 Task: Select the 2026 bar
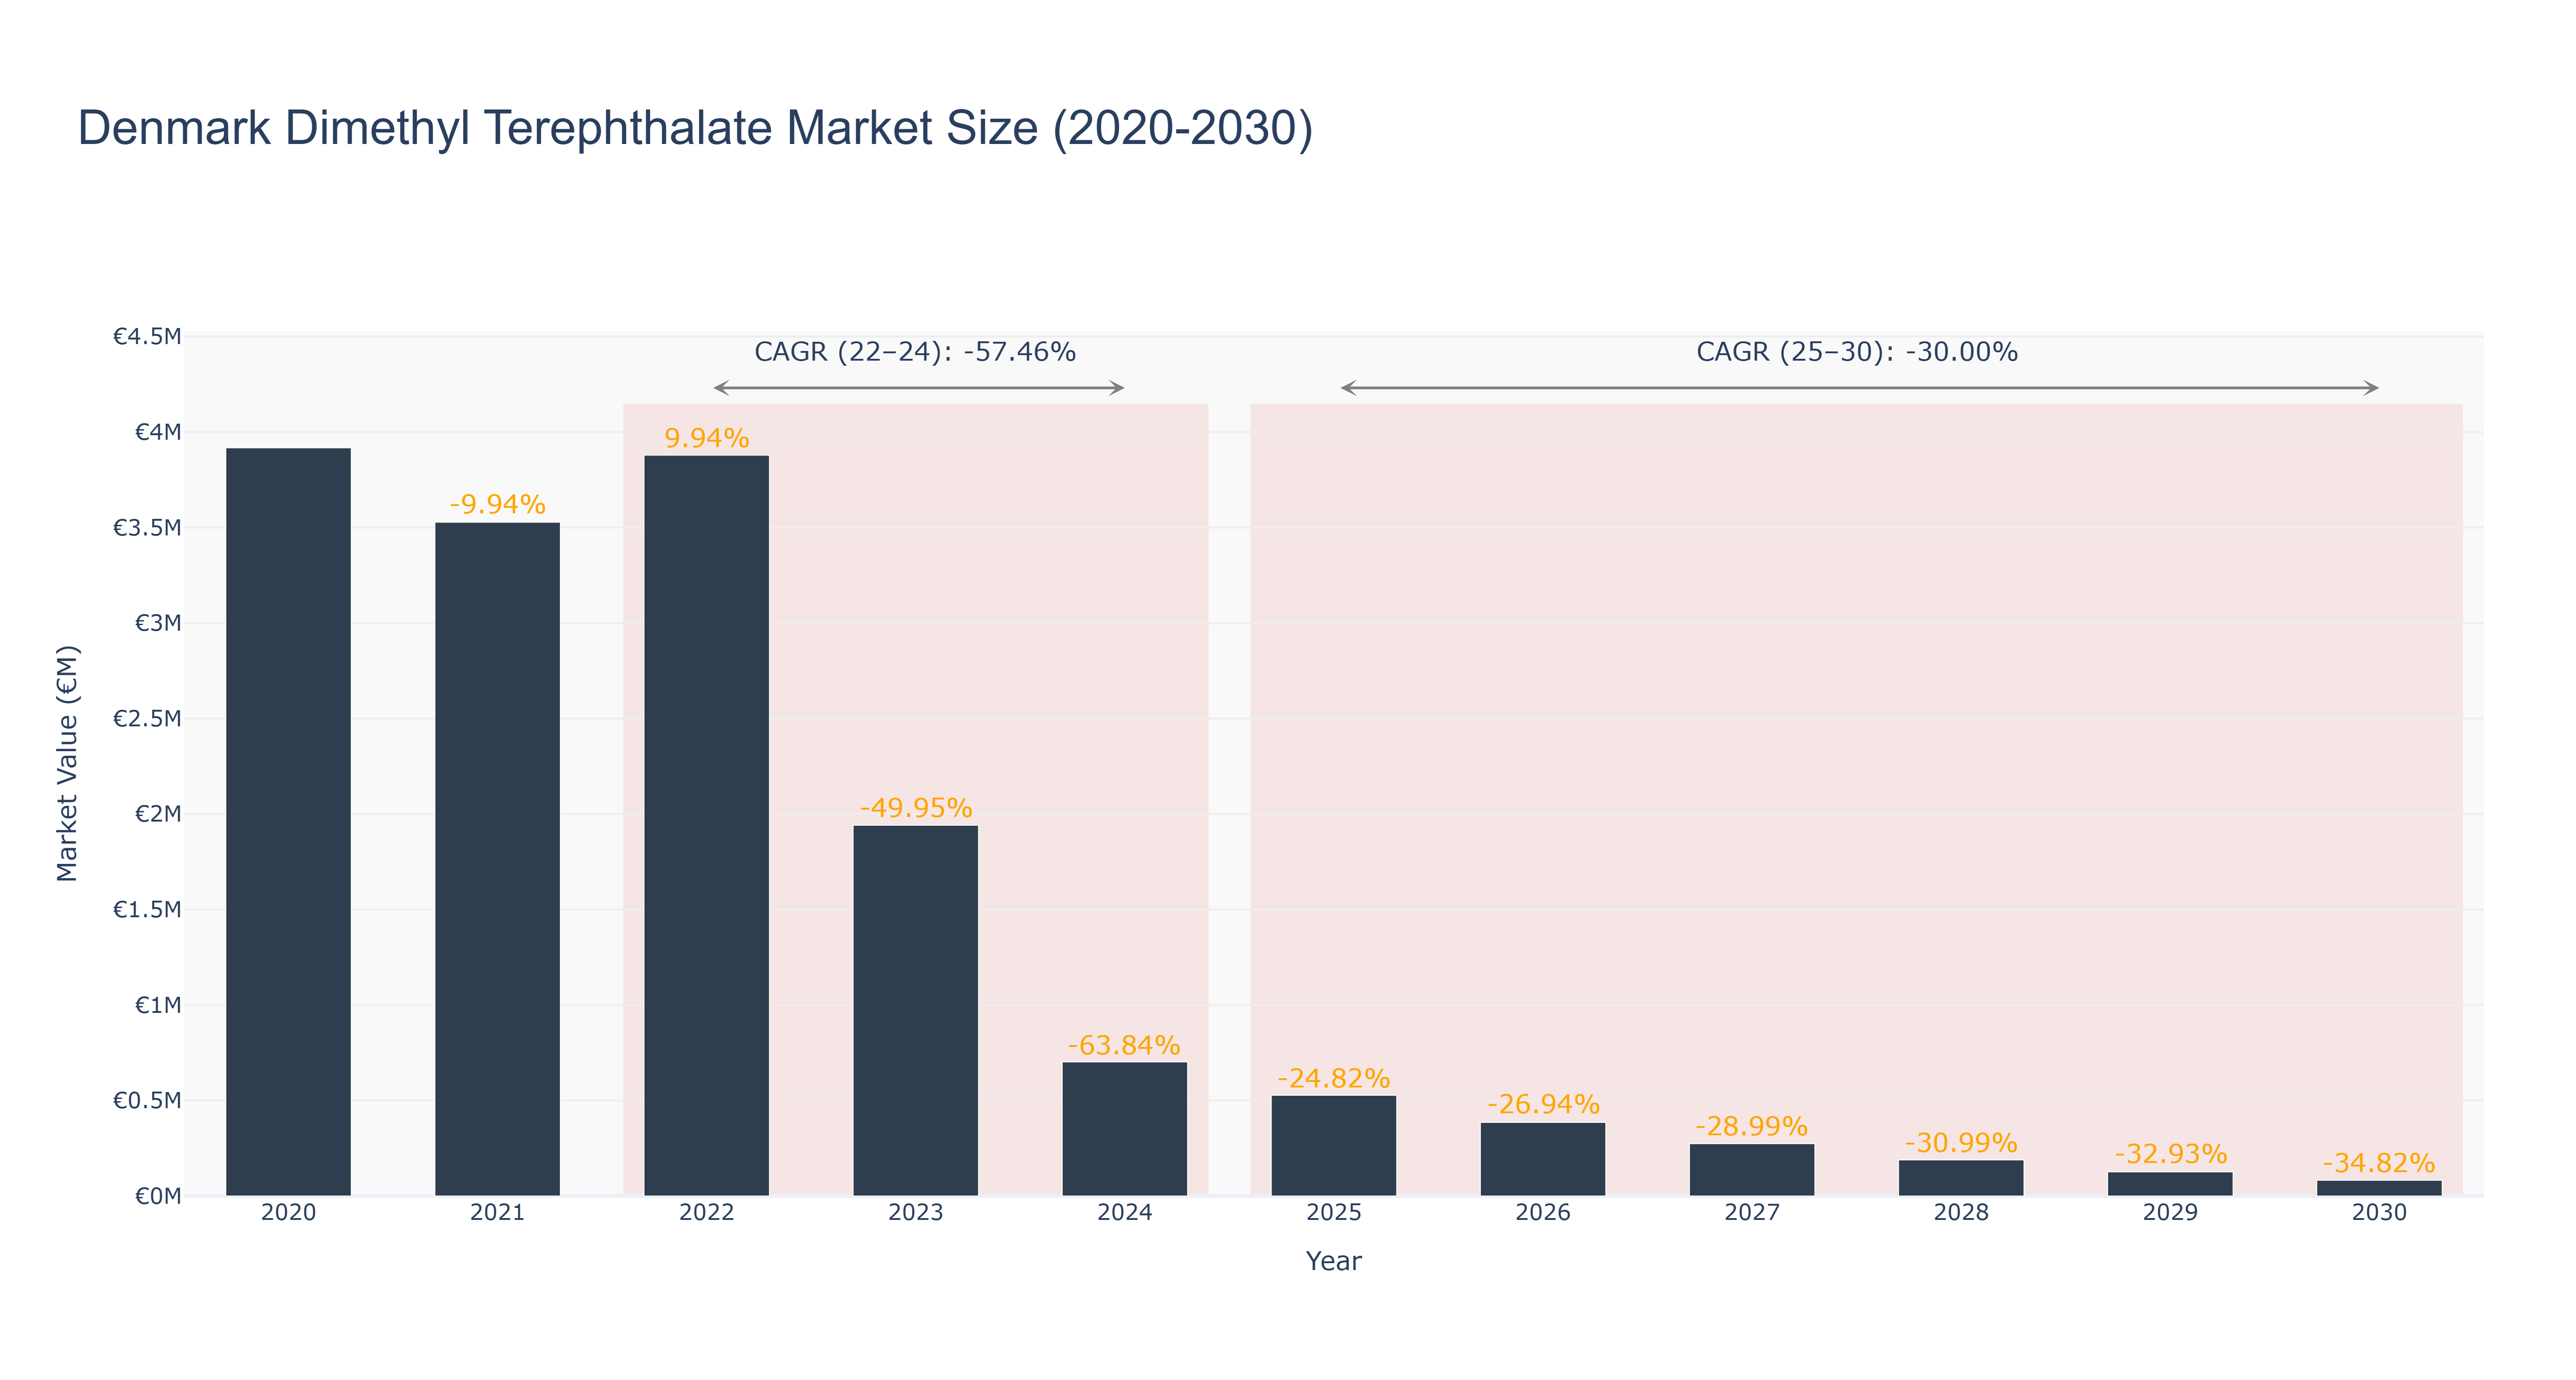(1542, 1159)
